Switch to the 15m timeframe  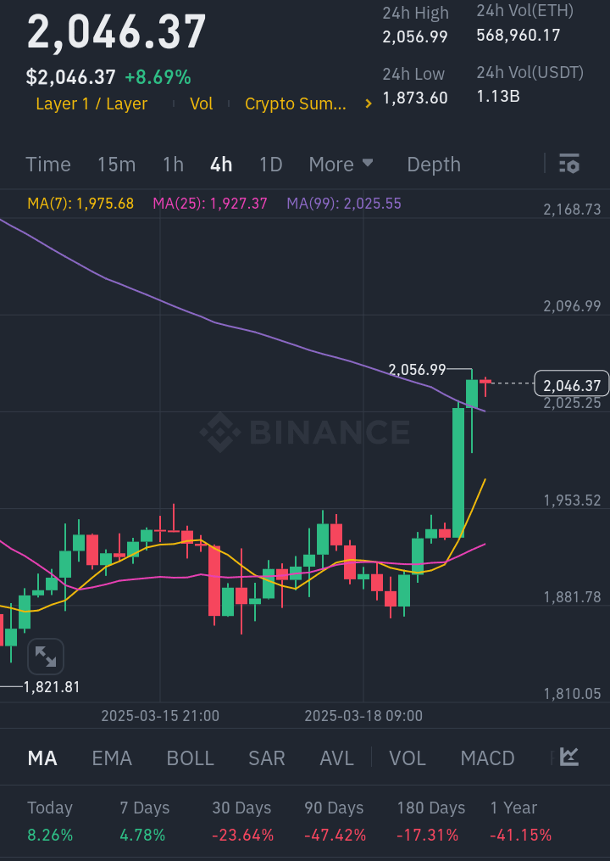point(116,164)
